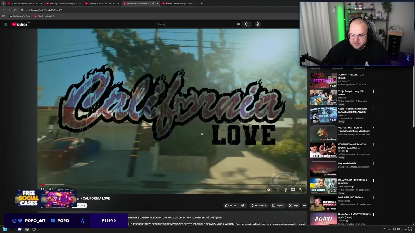Open the INNA WOJNA reportaż thumbnail
Screen dimensions: 415x233
tap(323, 186)
